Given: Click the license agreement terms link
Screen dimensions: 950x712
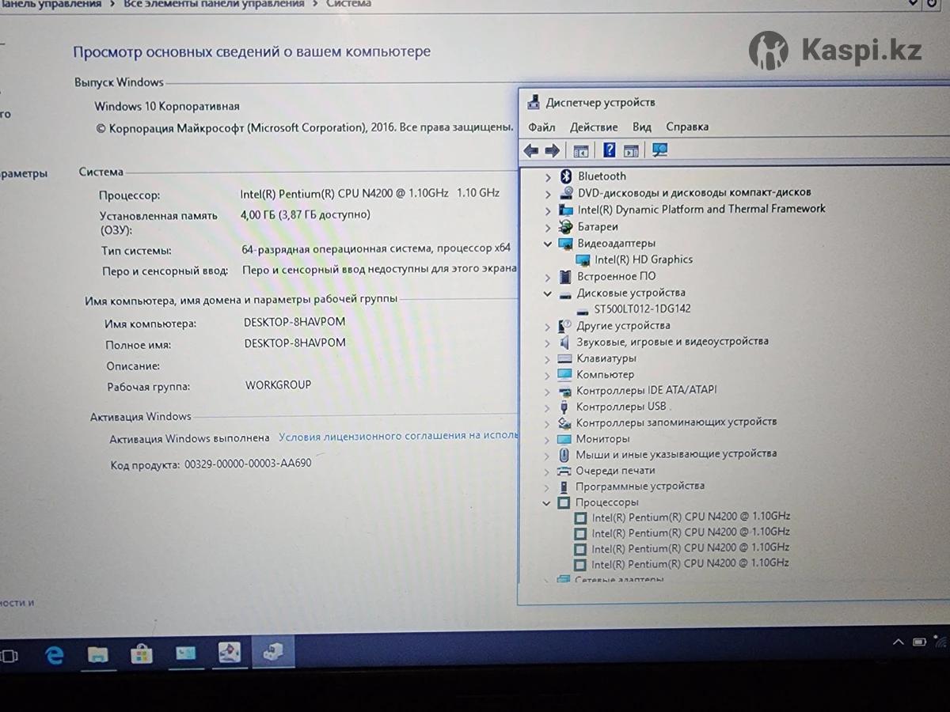Looking at the screenshot, I should [x=397, y=436].
